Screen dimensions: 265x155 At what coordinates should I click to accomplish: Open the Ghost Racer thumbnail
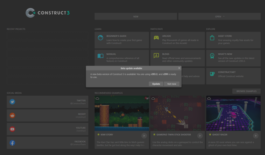click(233, 113)
